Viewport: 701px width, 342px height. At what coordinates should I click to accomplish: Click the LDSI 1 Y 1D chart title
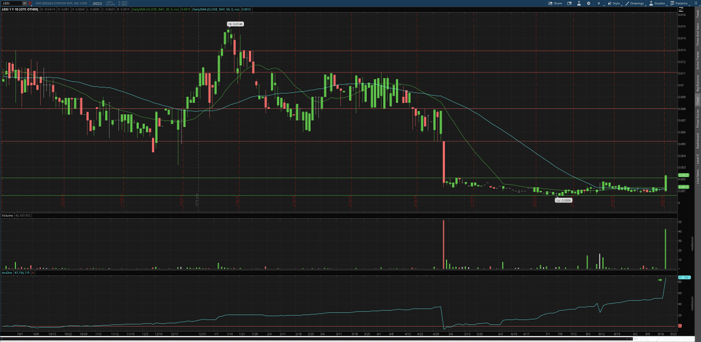(x=20, y=9)
